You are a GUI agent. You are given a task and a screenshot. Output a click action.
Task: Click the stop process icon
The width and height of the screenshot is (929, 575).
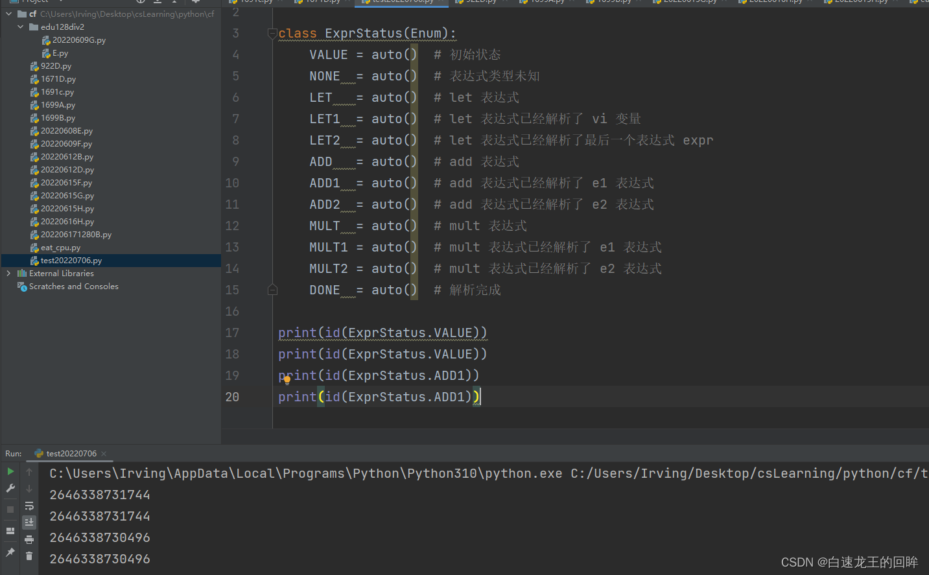pyautogui.click(x=10, y=509)
